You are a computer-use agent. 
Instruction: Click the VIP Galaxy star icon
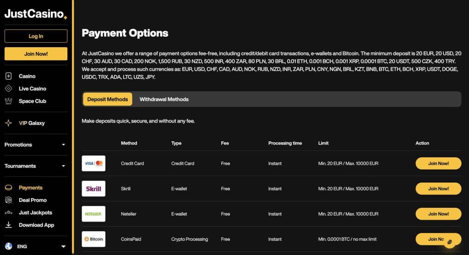[x=8, y=123]
